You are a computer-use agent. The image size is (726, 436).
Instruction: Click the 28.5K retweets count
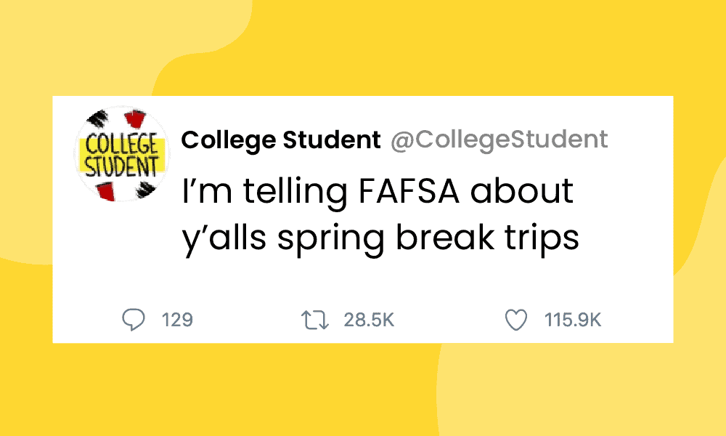pos(369,320)
